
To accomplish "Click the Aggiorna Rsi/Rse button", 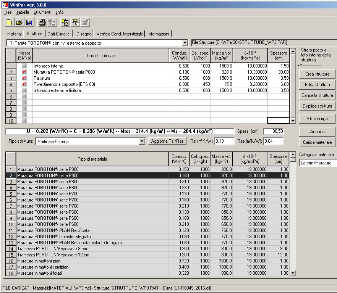I will [167, 141].
